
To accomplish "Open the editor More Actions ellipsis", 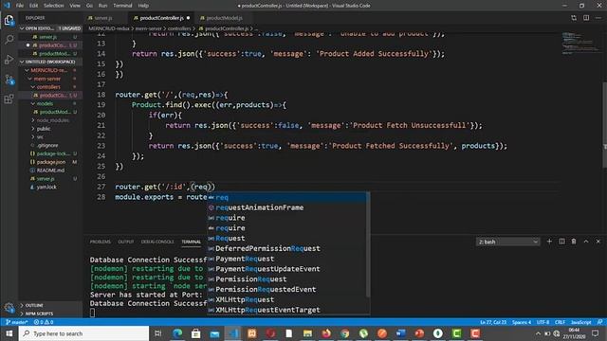I will click(598, 18).
